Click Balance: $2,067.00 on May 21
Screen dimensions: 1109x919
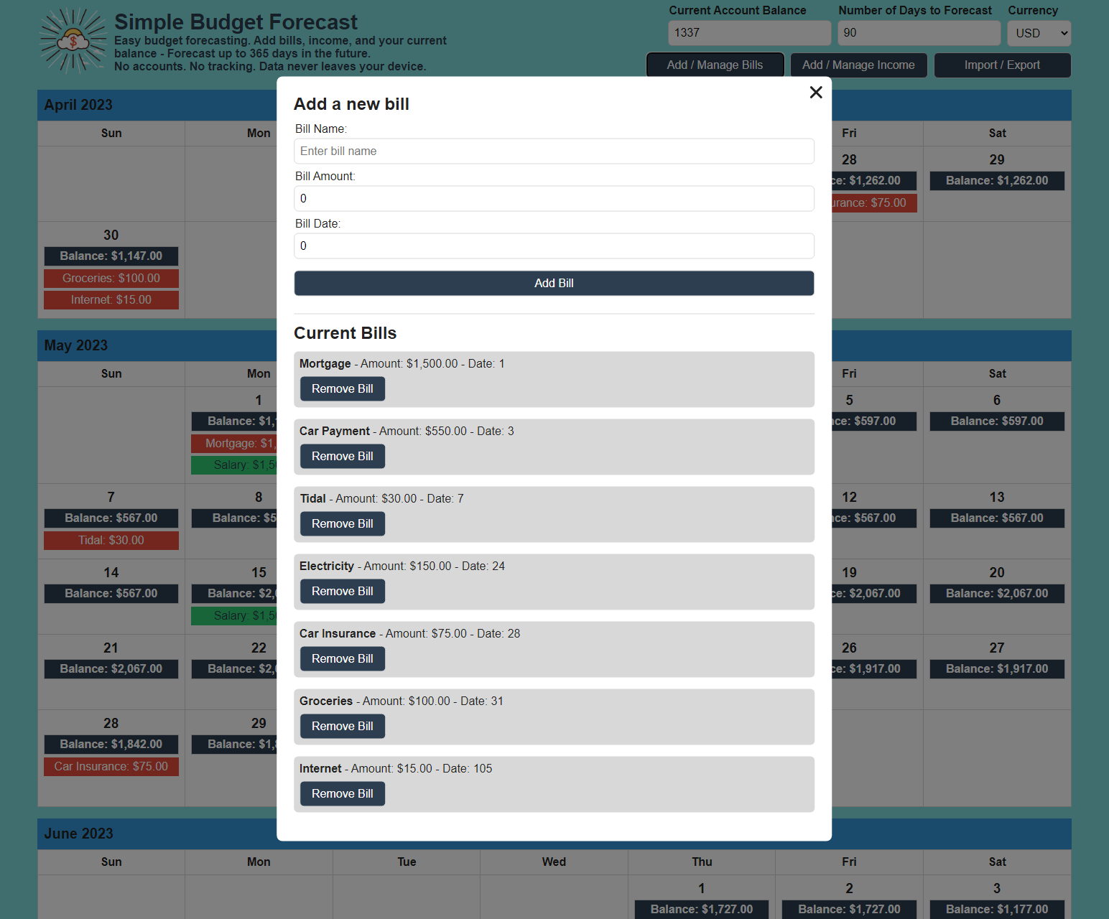[111, 668]
